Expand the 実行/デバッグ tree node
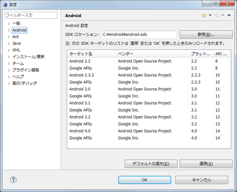 pos(9,84)
